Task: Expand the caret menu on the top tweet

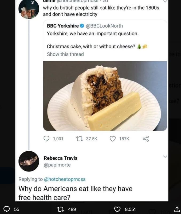Action: pyautogui.click(x=165, y=1)
